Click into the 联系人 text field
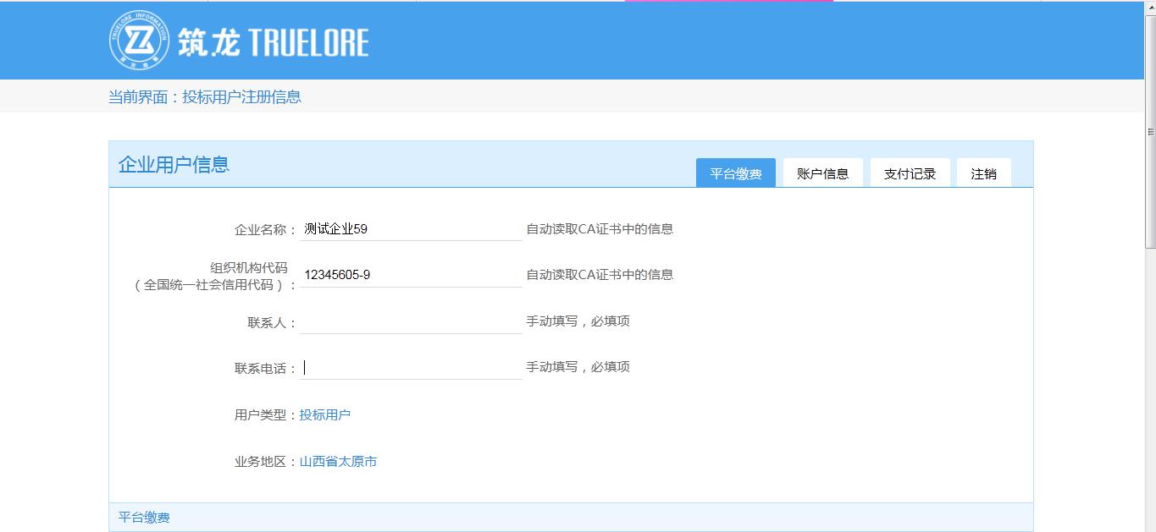The height and width of the screenshot is (532, 1156). pos(411,322)
